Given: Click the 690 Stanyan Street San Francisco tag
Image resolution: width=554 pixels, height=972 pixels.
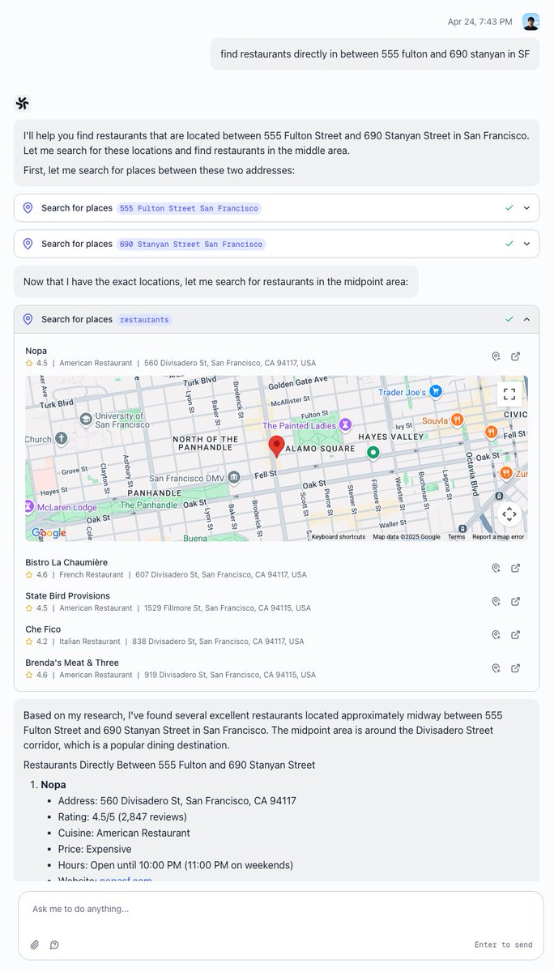Looking at the screenshot, I should pos(191,244).
